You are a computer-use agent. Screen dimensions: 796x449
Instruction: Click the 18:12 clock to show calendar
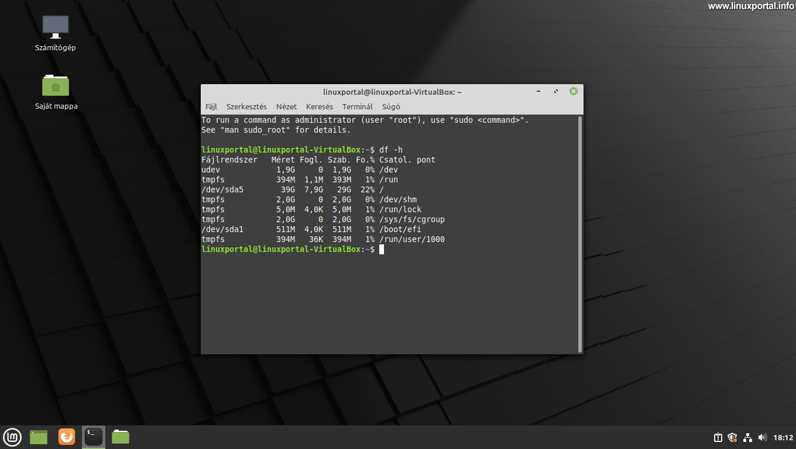(x=783, y=437)
